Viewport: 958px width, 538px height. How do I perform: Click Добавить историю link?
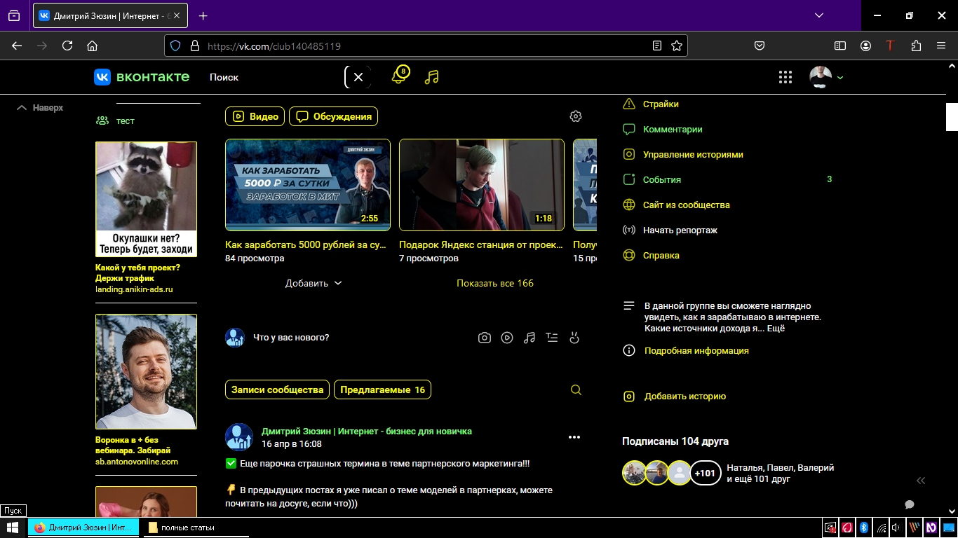click(685, 396)
